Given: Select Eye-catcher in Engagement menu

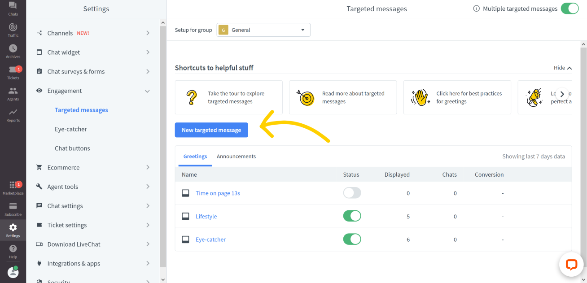Looking at the screenshot, I should 71,129.
